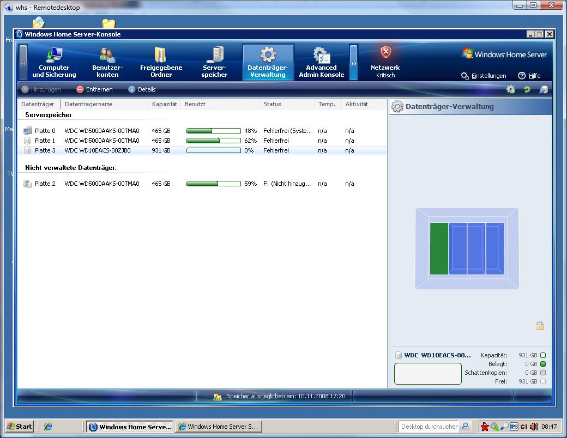Click the Datenträger-Verwaltung gear icon in panel
The image size is (567, 438).
point(397,107)
